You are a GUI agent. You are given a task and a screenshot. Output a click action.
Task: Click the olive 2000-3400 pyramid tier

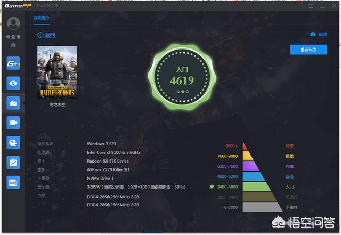259,197
